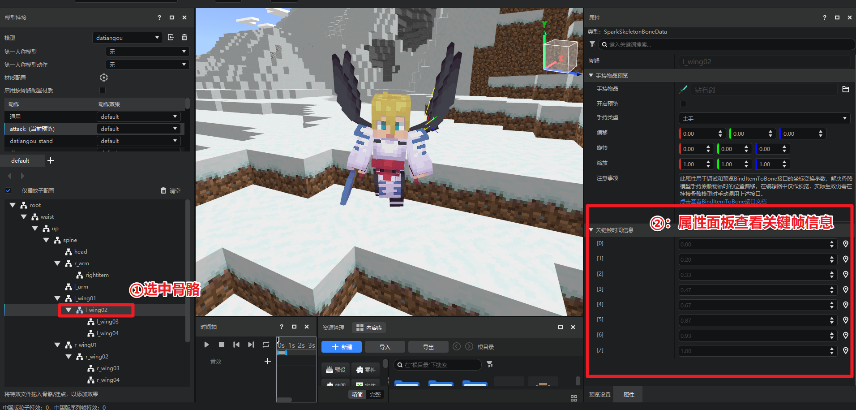Switch resource view to 精简 mode
The image size is (856, 410).
(357, 394)
